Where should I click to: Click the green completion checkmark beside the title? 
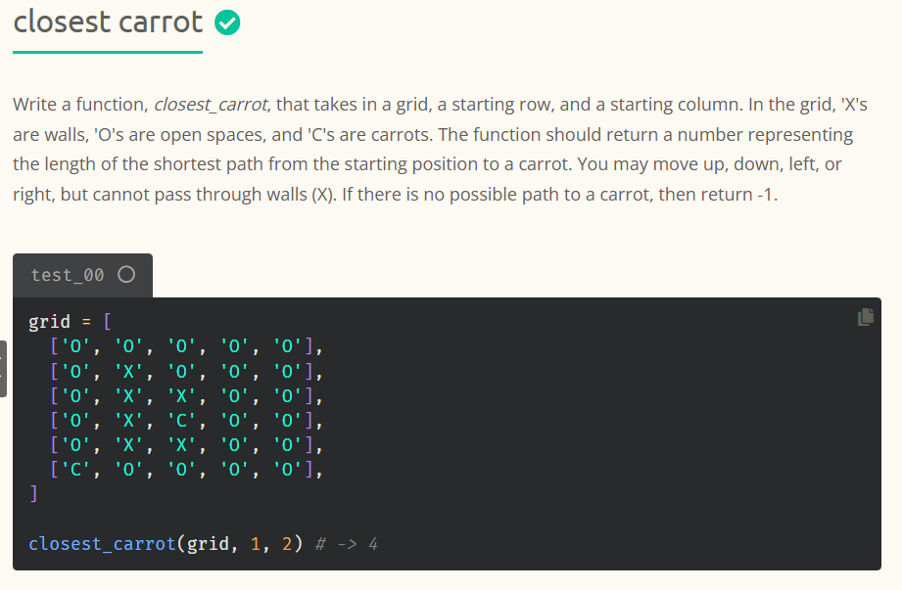tap(227, 22)
